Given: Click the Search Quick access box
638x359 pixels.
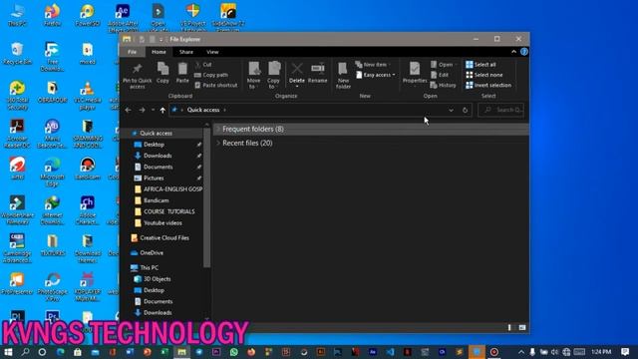Looking at the screenshot, I should pyautogui.click(x=501, y=110).
